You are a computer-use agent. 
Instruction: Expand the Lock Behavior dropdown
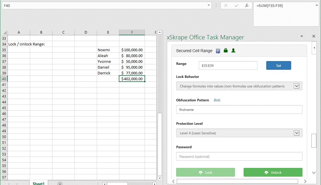click(296, 86)
